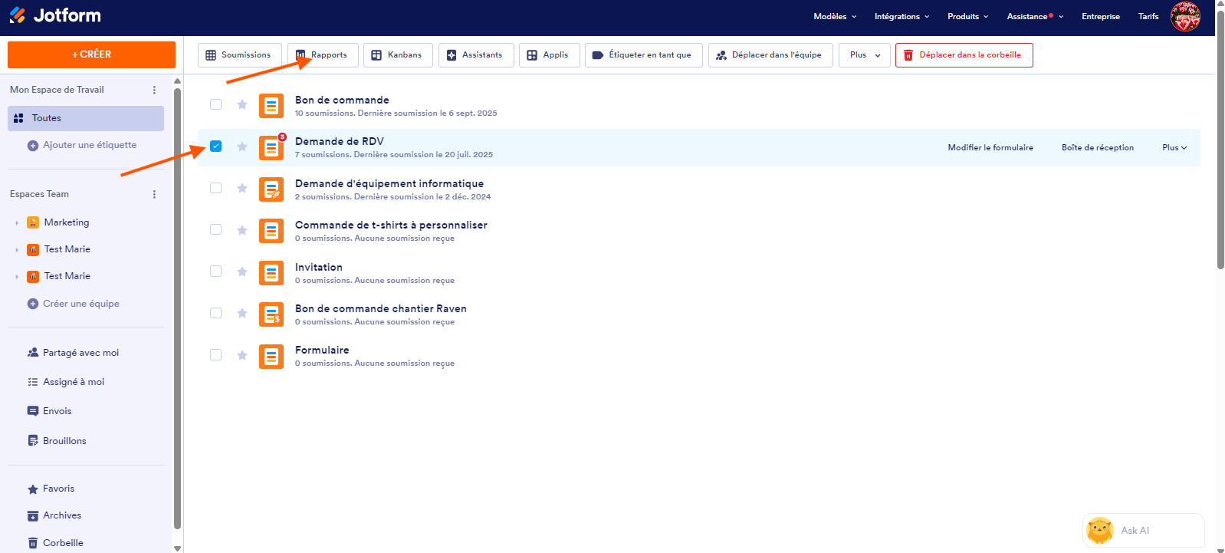Click the CRÉER button
Screen dimensions: 1225x553
click(91, 54)
